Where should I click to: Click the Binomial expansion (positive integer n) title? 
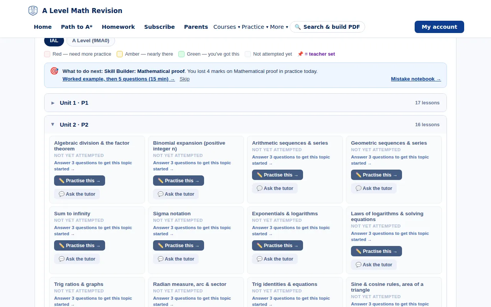point(189,146)
